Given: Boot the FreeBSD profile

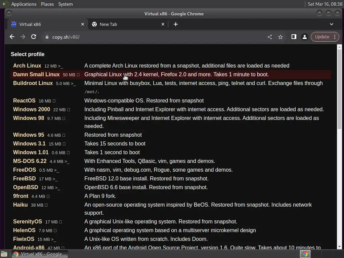Looking at the screenshot, I should (24, 179).
